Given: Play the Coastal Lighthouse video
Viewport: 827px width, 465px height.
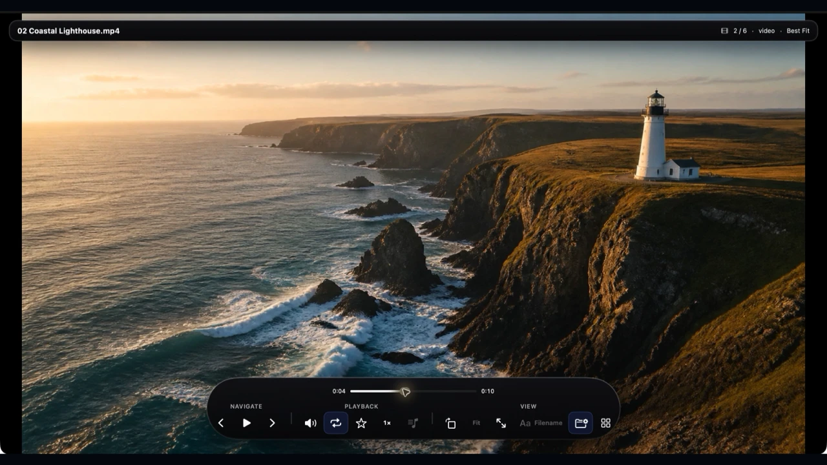Looking at the screenshot, I should [246, 423].
